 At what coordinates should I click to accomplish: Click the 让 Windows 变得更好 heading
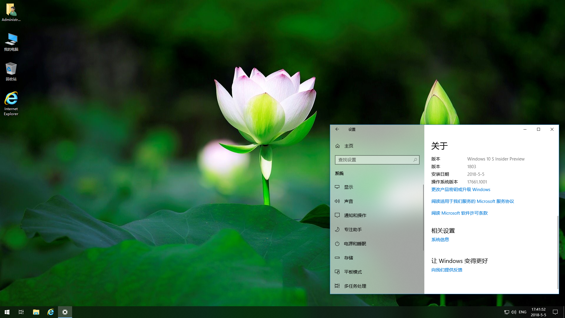tap(459, 261)
